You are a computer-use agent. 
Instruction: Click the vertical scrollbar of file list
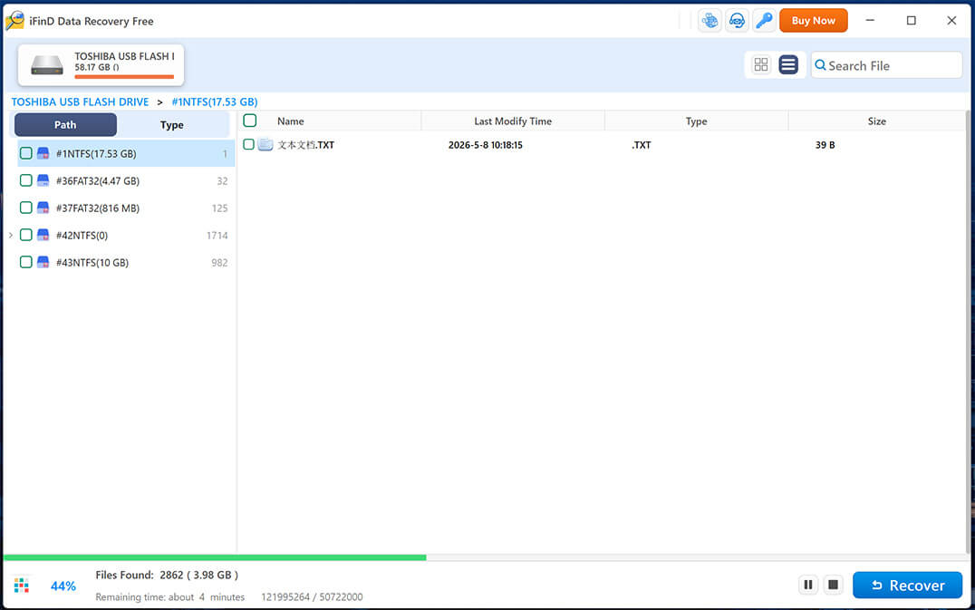968,333
